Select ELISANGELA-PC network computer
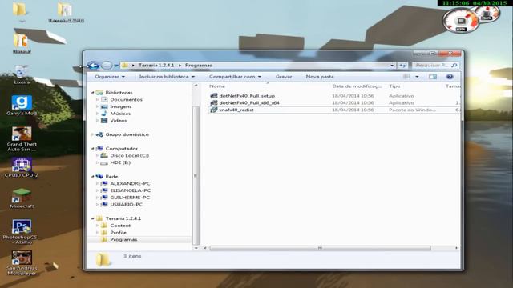 tap(131, 190)
